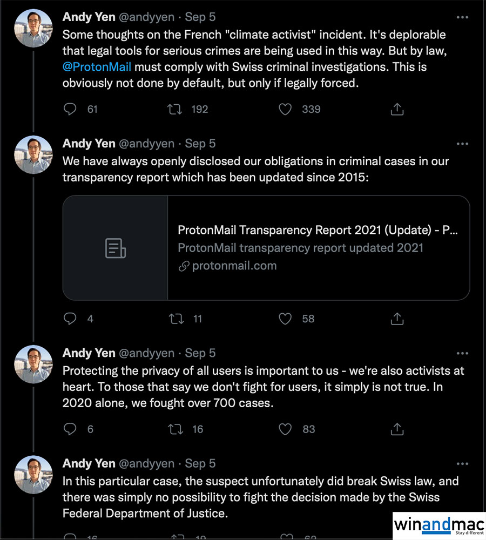Retweet the transparency report tweet
This screenshot has height=540, width=486.
pos(175,319)
